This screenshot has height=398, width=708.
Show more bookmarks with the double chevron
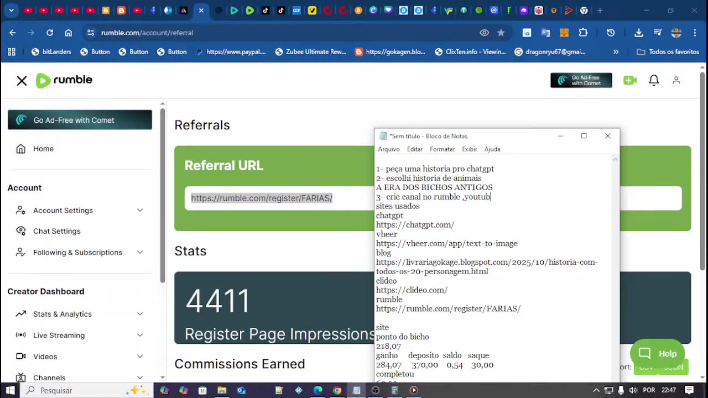point(616,52)
